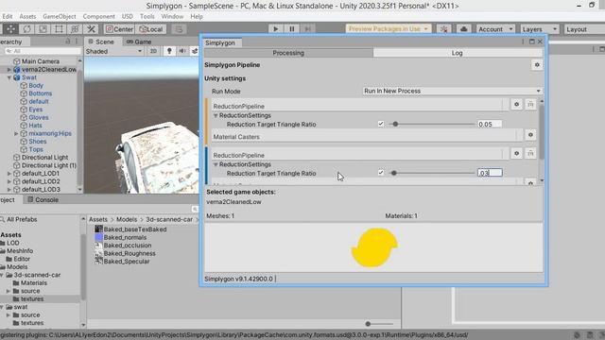Screen dimensions: 605x340
Task: Open the custom editor tools
Action: coord(91,29)
